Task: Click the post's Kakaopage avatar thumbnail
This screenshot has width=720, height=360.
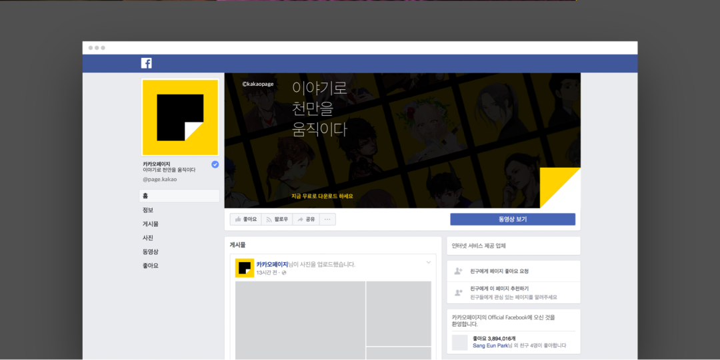Action: click(245, 268)
